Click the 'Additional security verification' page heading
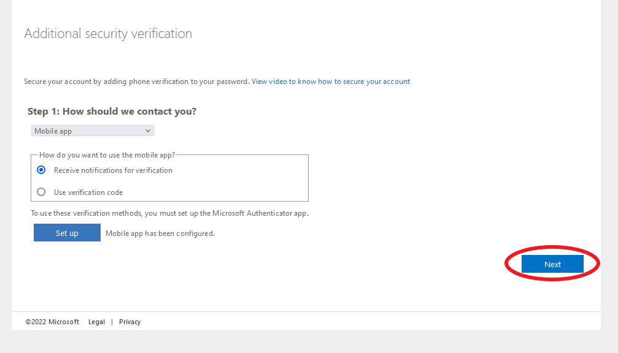618x353 pixels. pyautogui.click(x=108, y=34)
